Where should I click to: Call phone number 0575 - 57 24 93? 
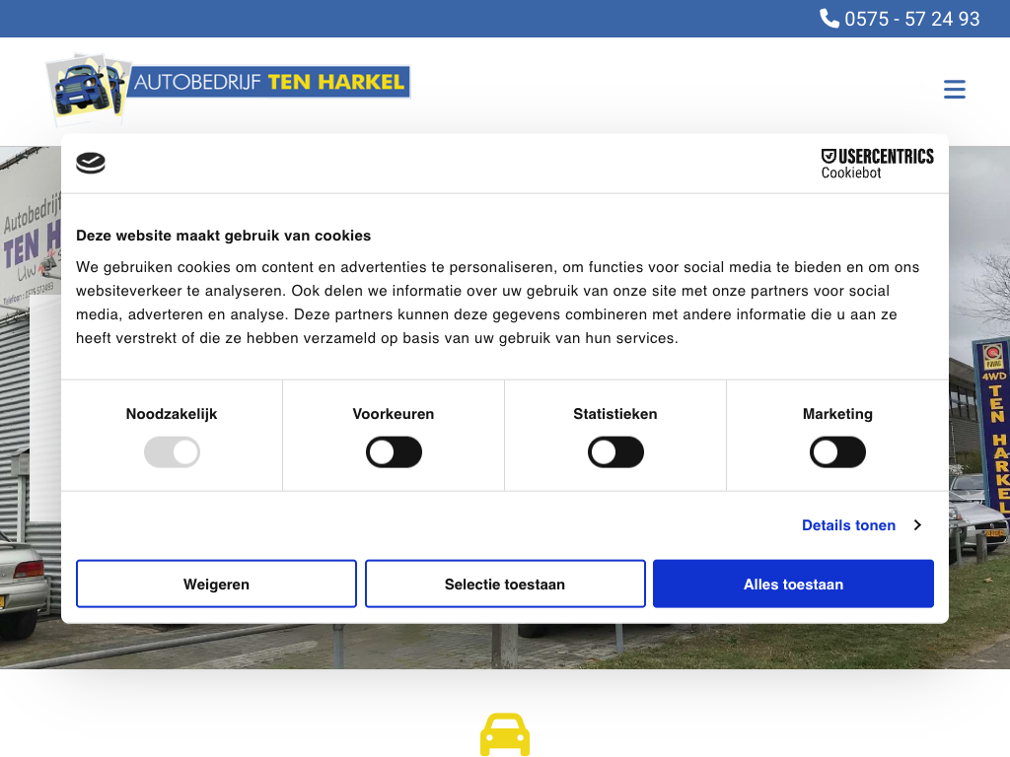(x=911, y=19)
